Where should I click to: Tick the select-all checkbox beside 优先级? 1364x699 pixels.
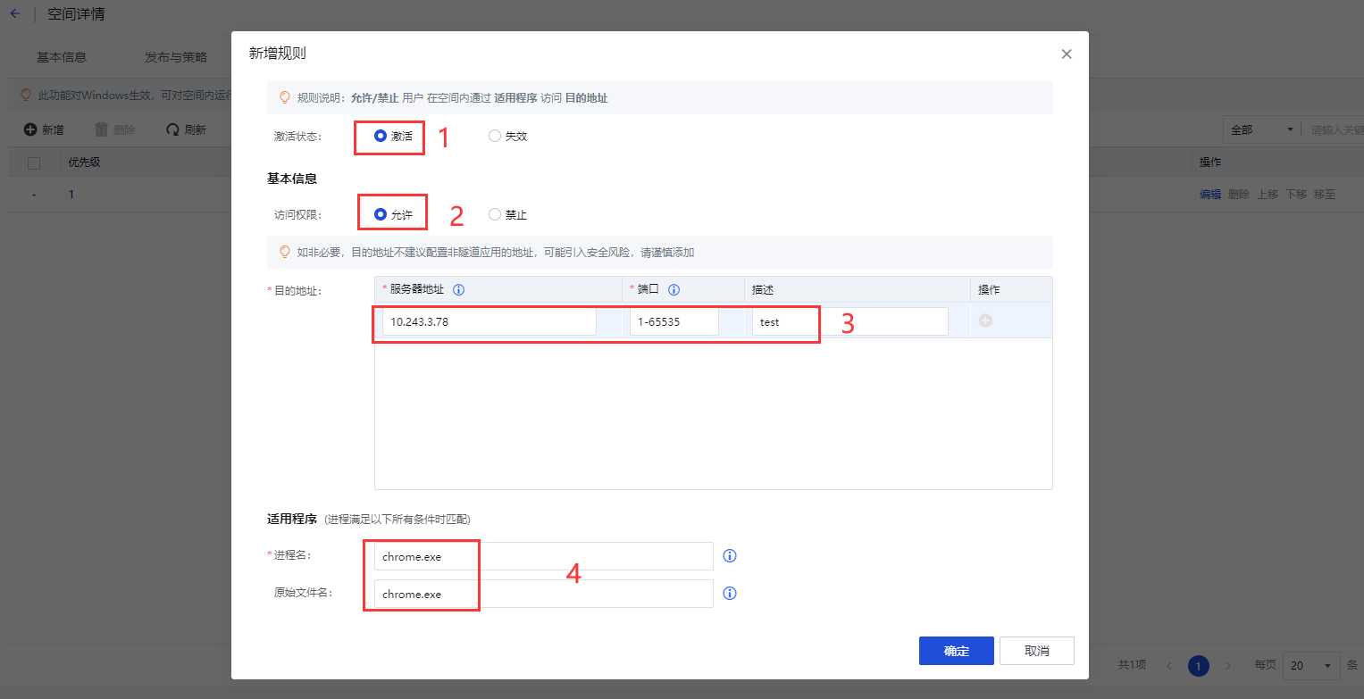[34, 162]
